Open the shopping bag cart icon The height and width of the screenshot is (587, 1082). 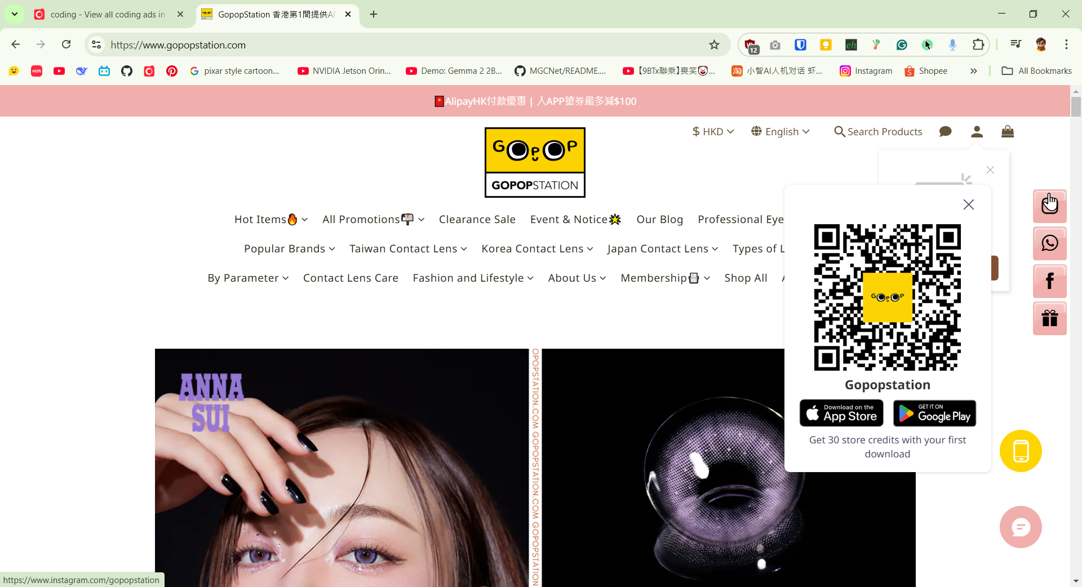1008,131
